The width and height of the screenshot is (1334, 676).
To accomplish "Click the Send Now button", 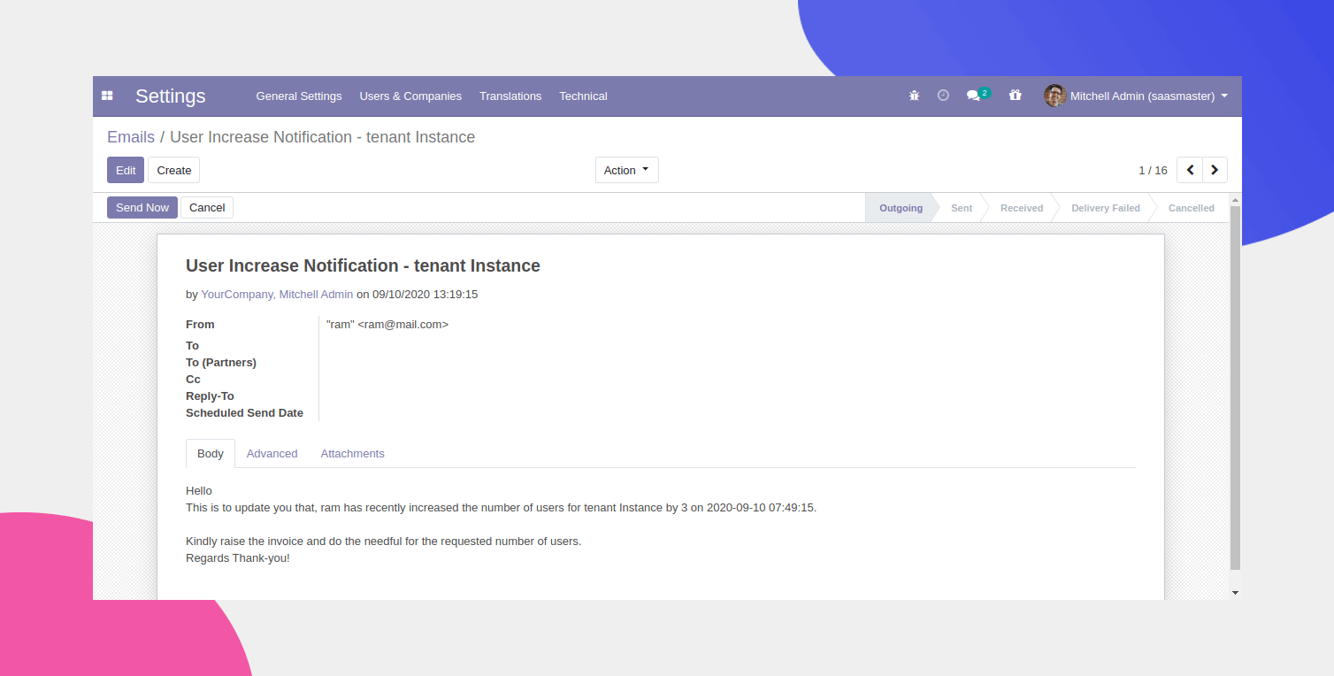I will pos(142,207).
